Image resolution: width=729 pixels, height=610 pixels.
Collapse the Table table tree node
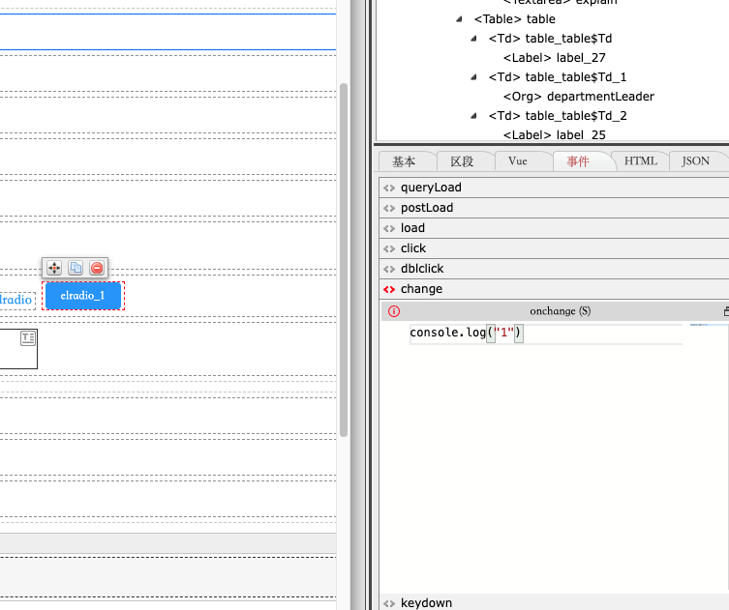tap(460, 19)
